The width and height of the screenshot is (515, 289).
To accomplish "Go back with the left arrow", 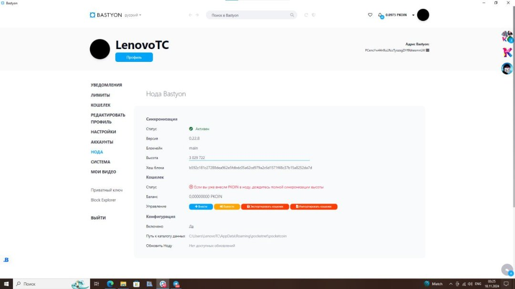I will point(190,15).
